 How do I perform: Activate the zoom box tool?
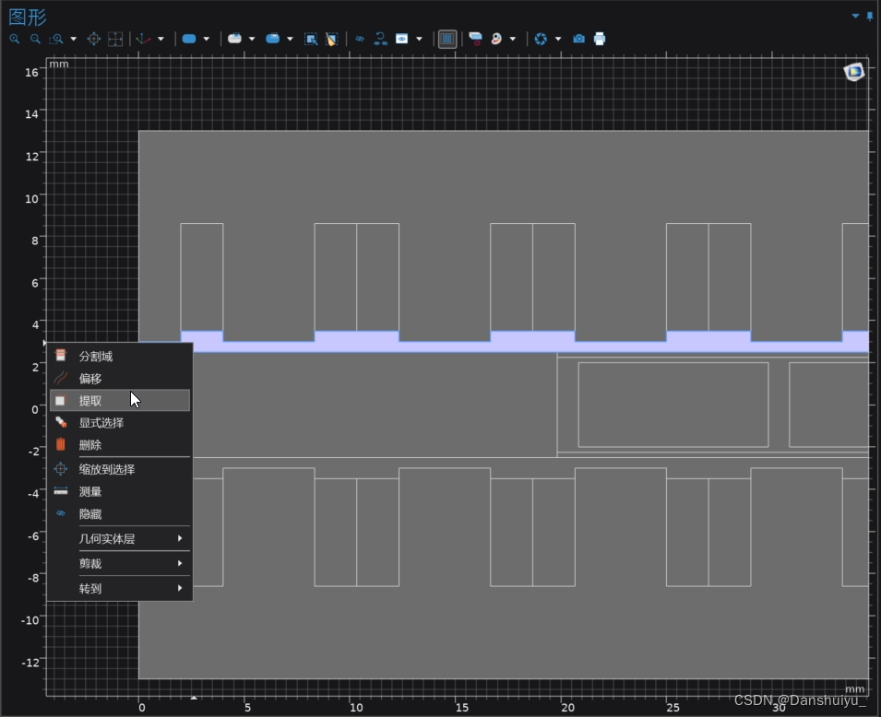(x=56, y=39)
